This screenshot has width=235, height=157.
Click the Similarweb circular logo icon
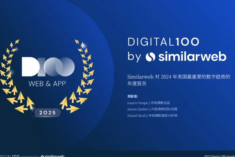150,57
